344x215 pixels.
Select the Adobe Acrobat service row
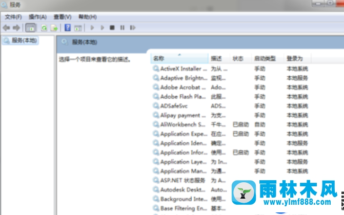pos(230,87)
